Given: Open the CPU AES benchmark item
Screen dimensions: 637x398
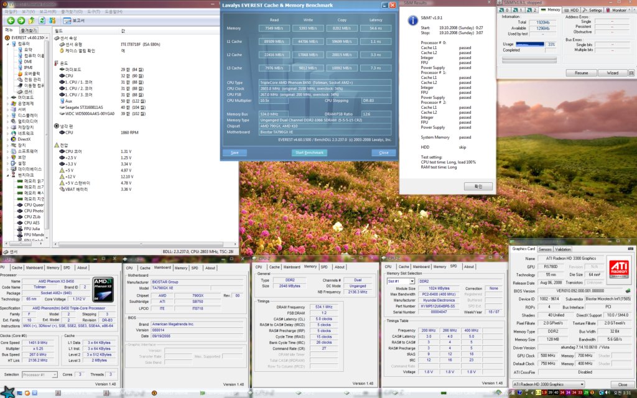Looking at the screenshot, I should tap(29, 223).
